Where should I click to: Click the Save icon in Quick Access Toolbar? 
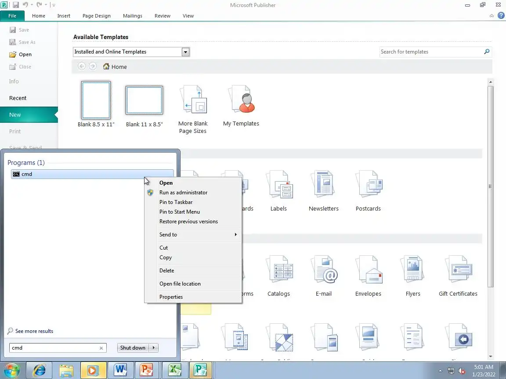coord(15,5)
